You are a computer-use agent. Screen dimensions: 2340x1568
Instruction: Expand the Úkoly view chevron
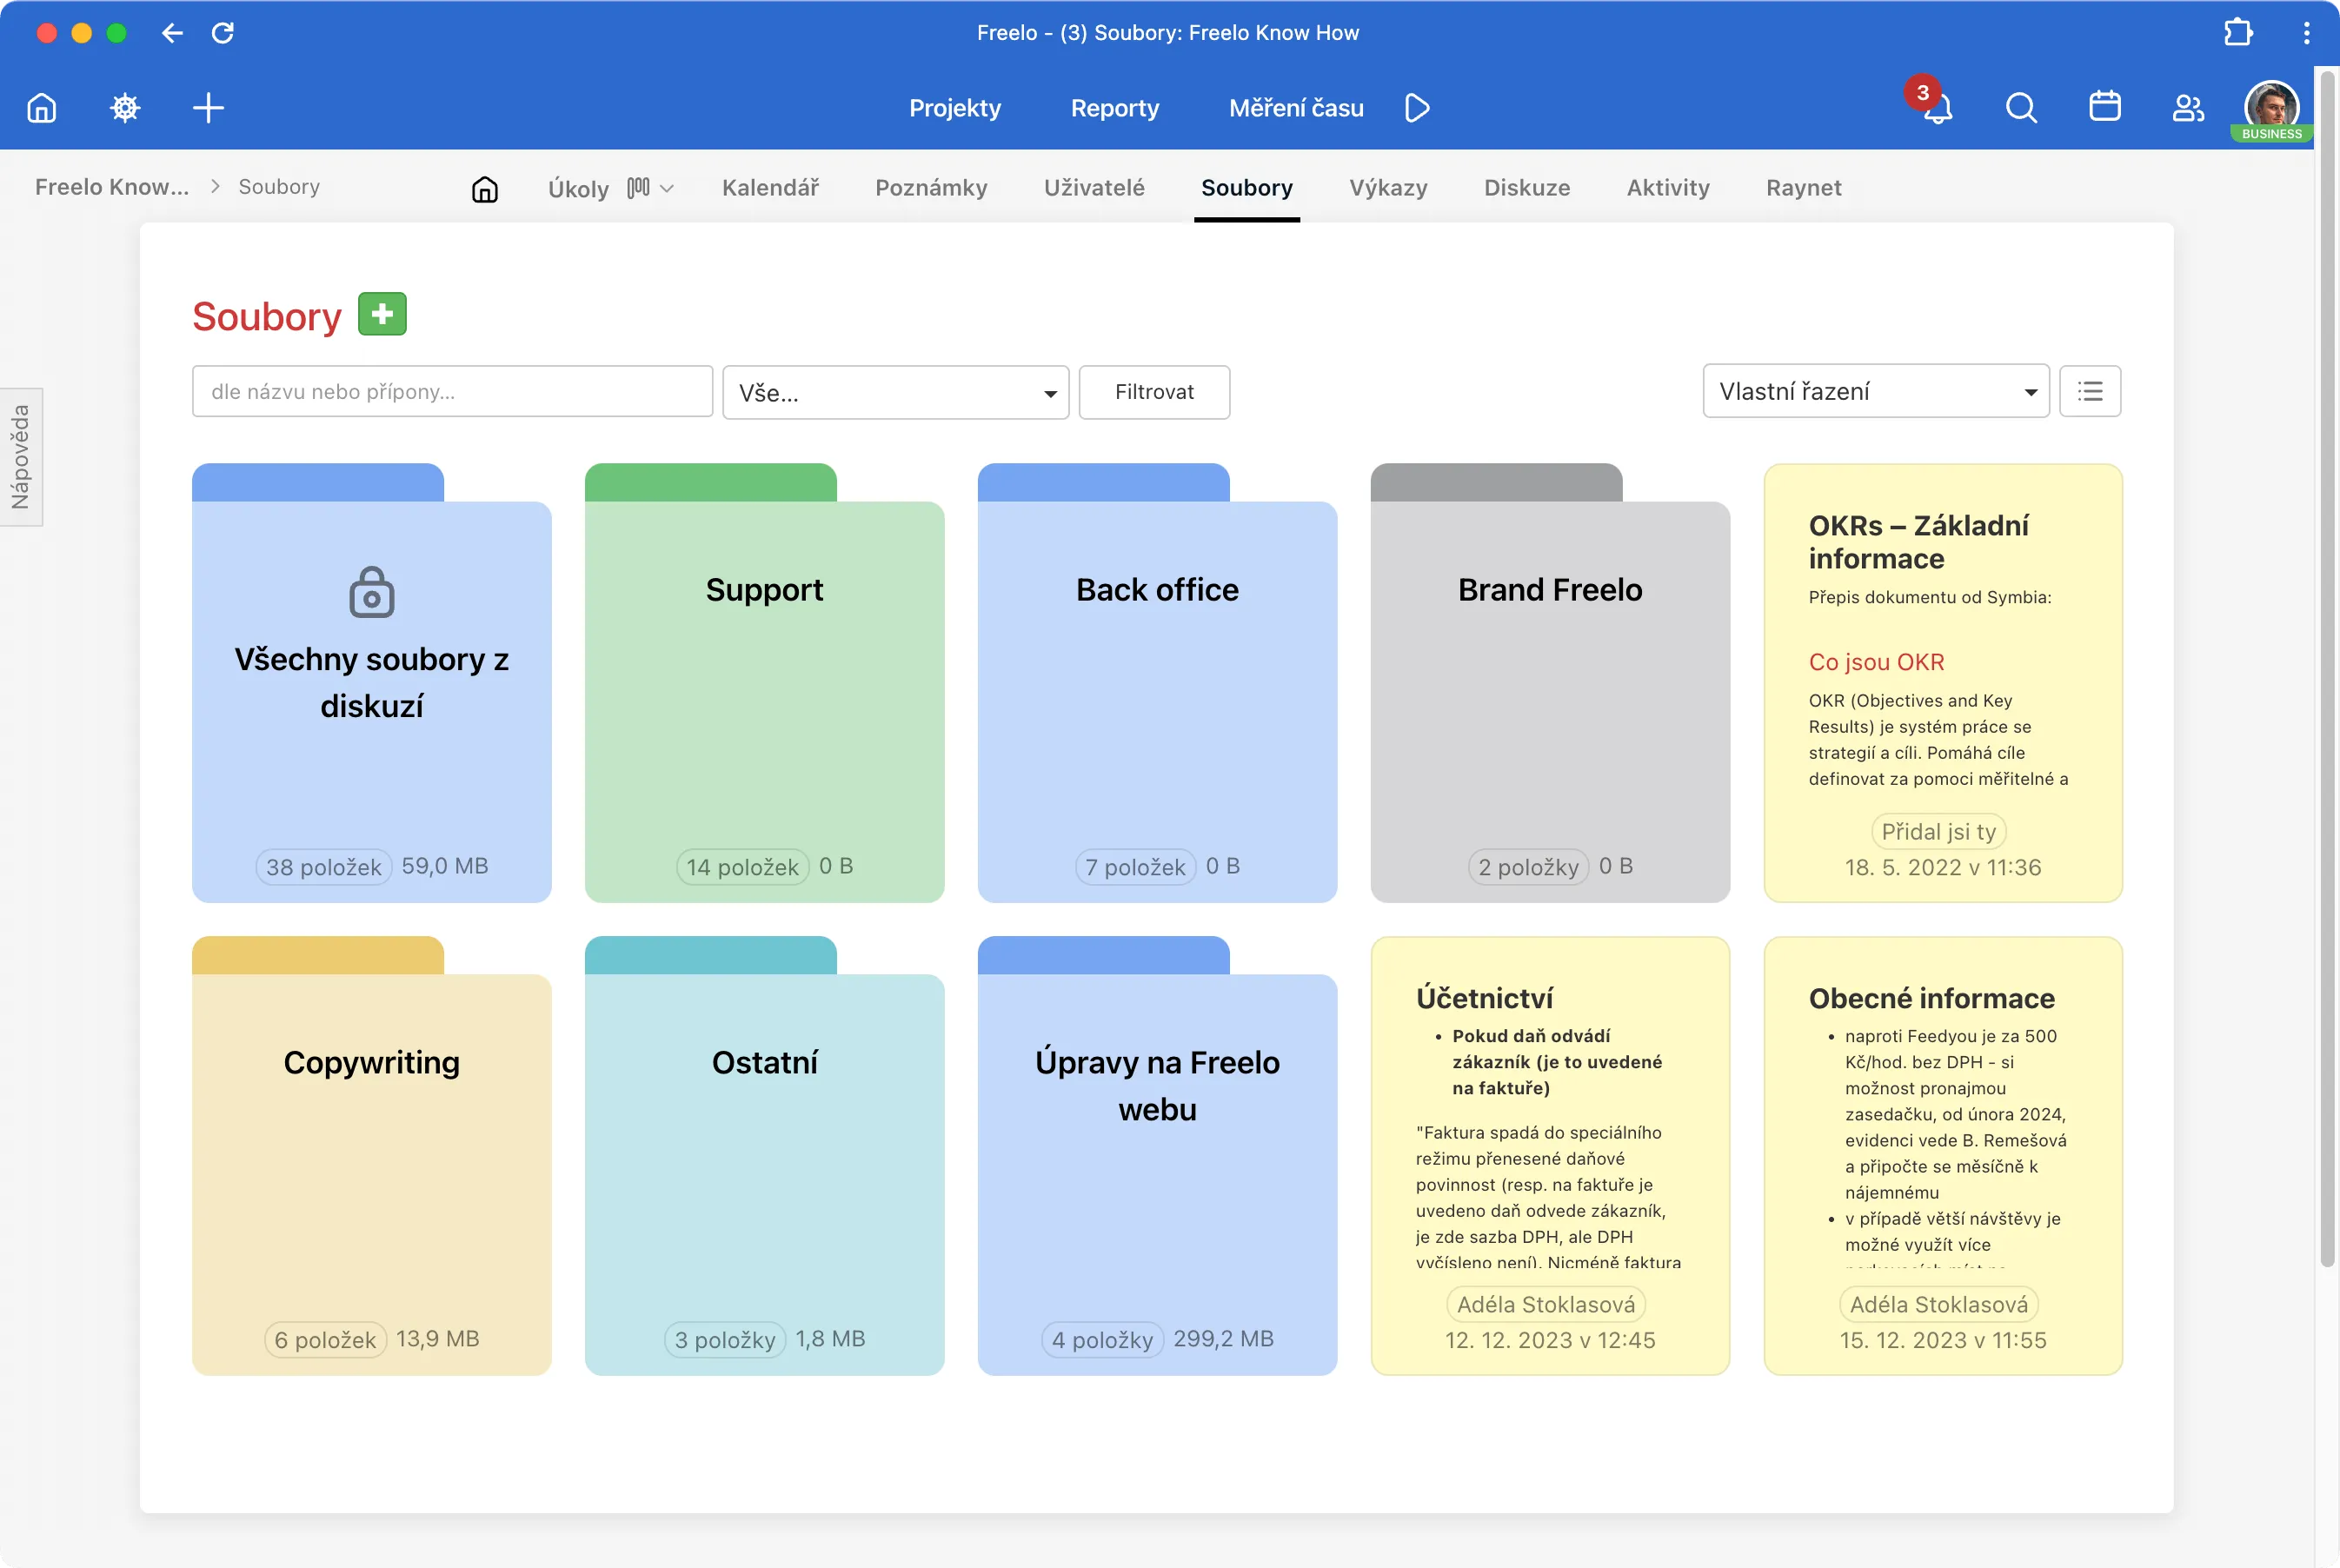click(x=667, y=188)
